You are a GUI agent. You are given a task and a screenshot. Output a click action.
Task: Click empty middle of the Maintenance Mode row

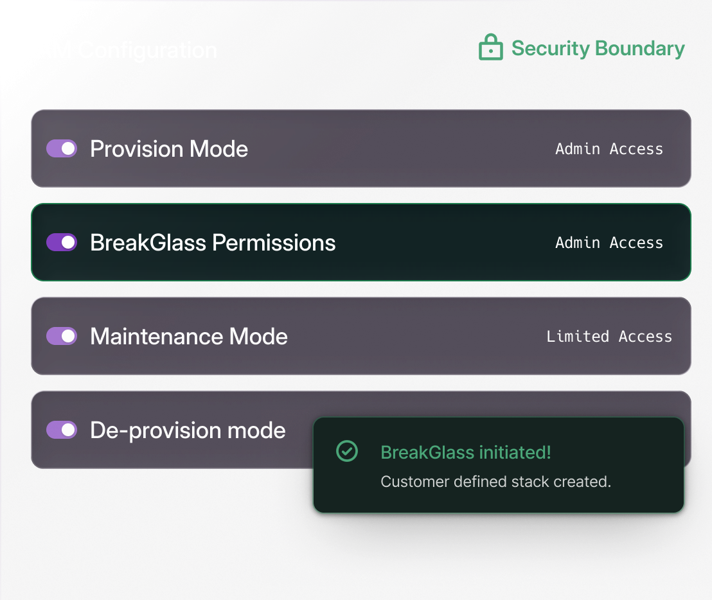418,336
